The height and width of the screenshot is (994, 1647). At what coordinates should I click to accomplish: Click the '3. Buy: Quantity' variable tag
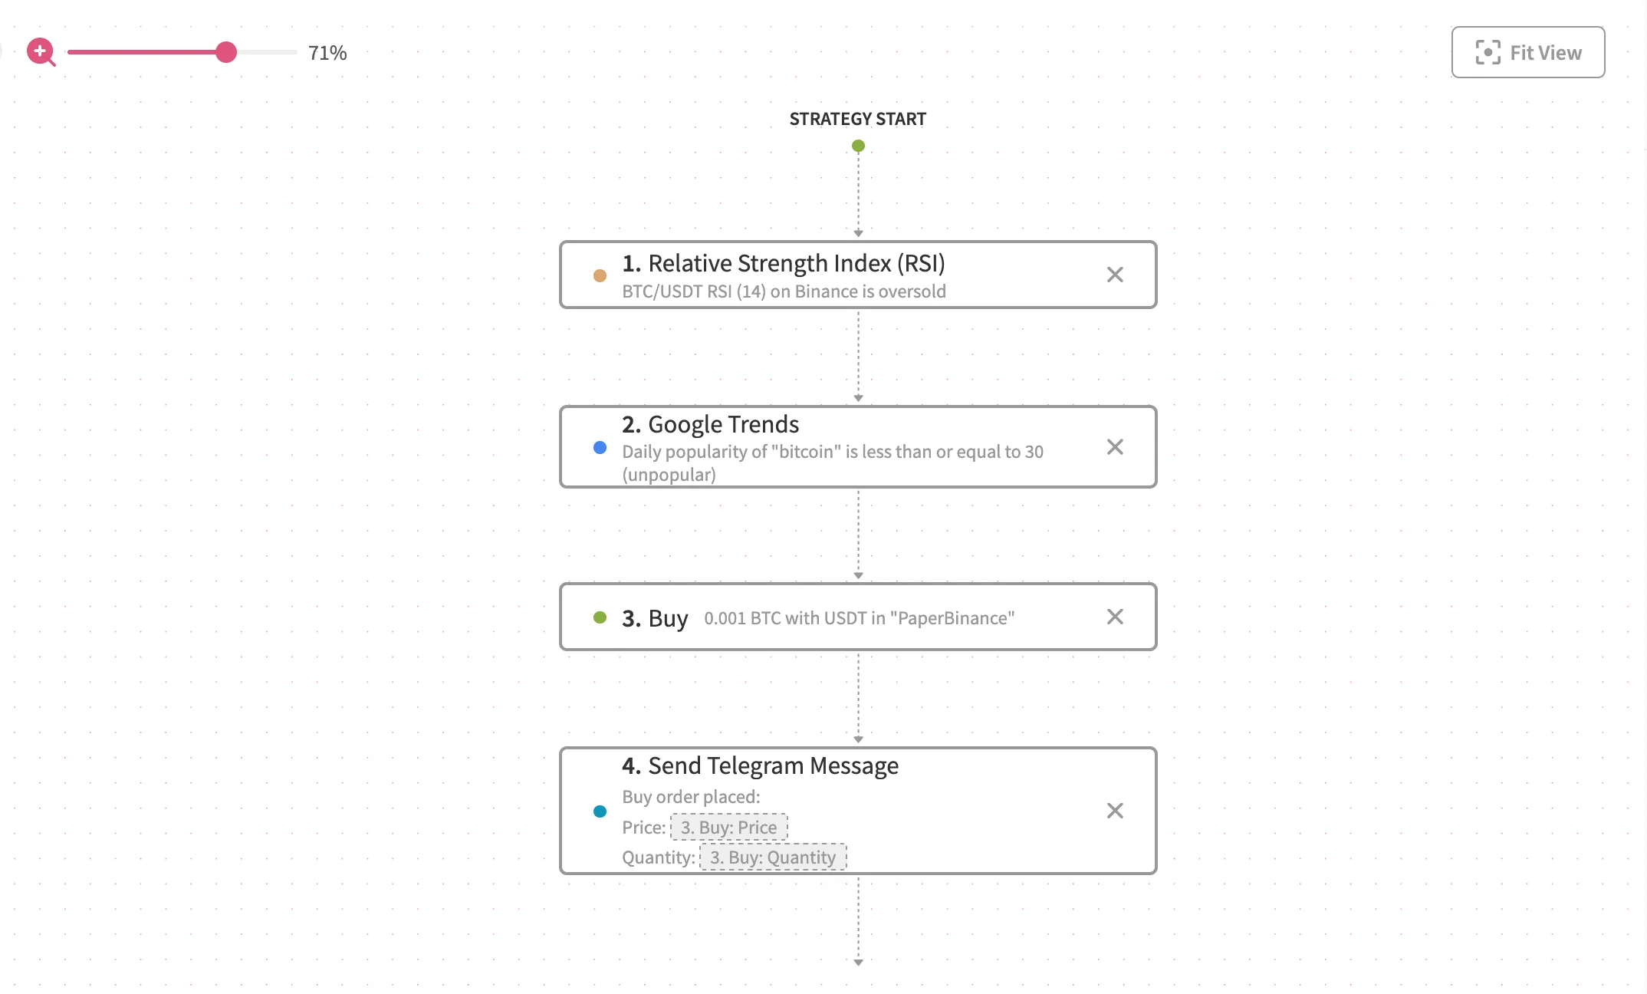(773, 857)
